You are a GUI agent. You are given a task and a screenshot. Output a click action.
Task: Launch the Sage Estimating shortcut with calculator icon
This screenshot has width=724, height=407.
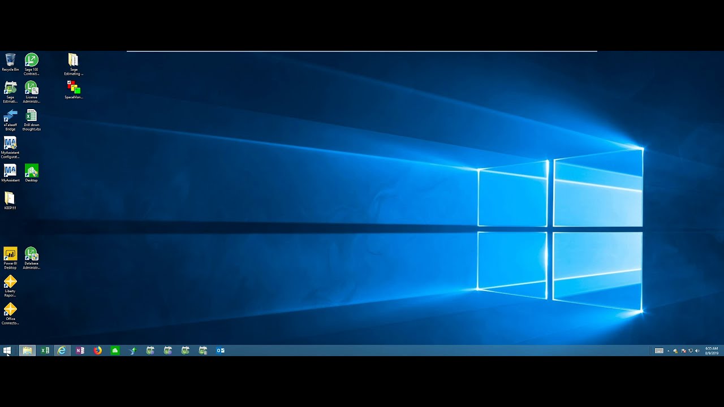[10, 92]
